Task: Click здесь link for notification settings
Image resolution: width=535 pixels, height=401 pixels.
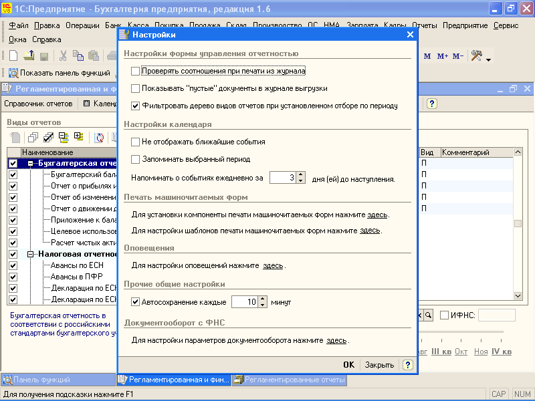Action: pyautogui.click(x=273, y=265)
